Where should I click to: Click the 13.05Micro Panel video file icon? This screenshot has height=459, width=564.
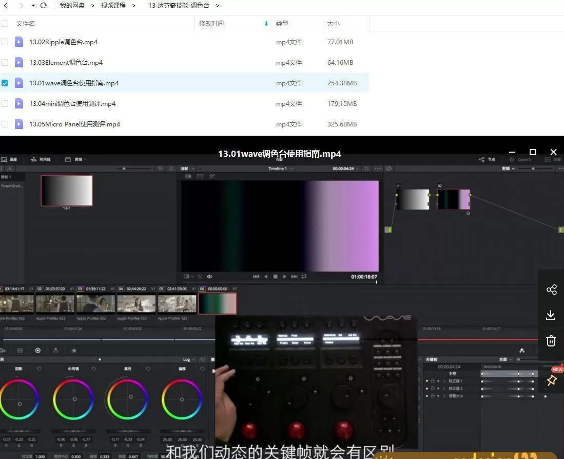pos(19,124)
